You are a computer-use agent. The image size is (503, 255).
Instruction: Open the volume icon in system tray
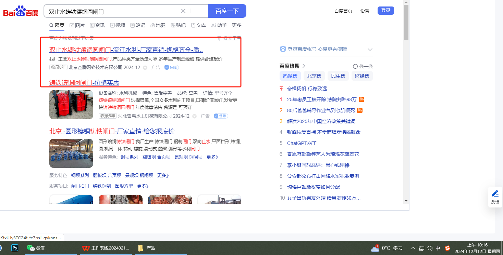429,248
